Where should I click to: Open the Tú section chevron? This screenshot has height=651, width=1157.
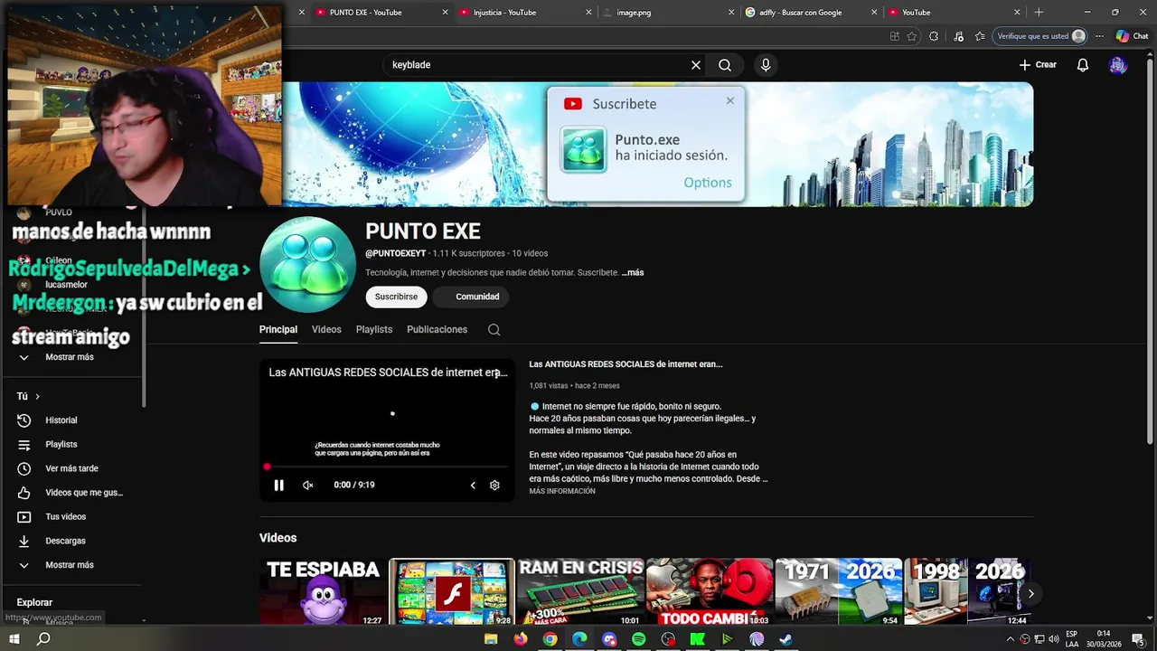coord(37,397)
